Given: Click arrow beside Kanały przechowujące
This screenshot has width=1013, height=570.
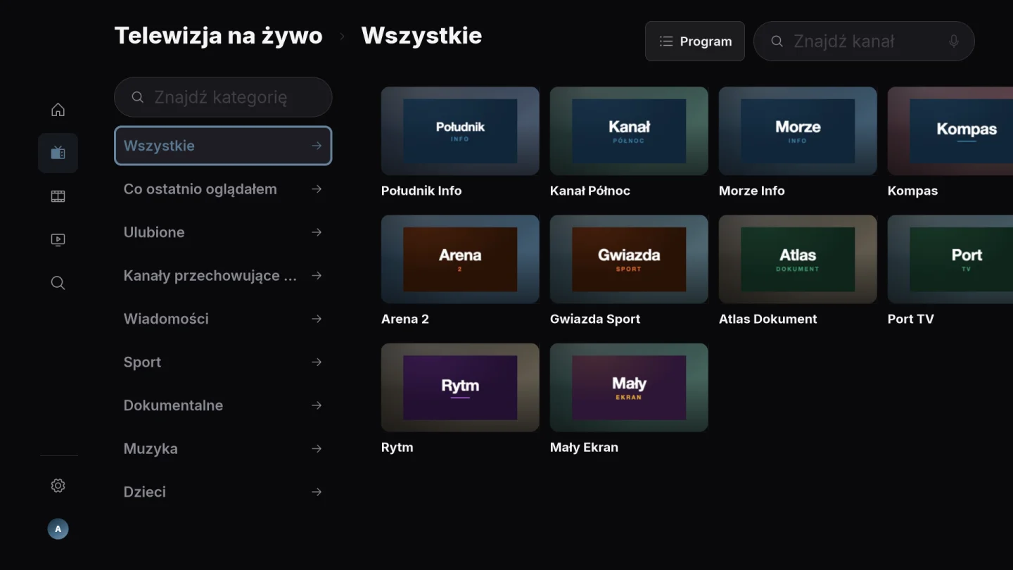Looking at the screenshot, I should click(317, 276).
